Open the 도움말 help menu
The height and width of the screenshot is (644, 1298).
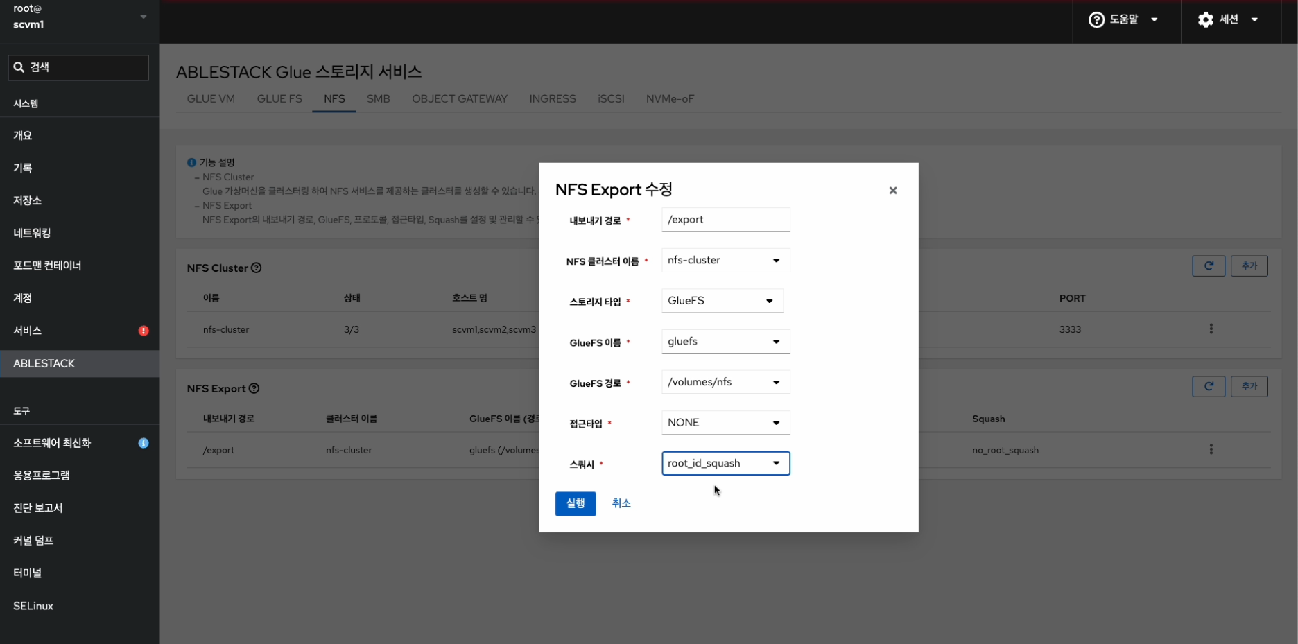click(1123, 20)
